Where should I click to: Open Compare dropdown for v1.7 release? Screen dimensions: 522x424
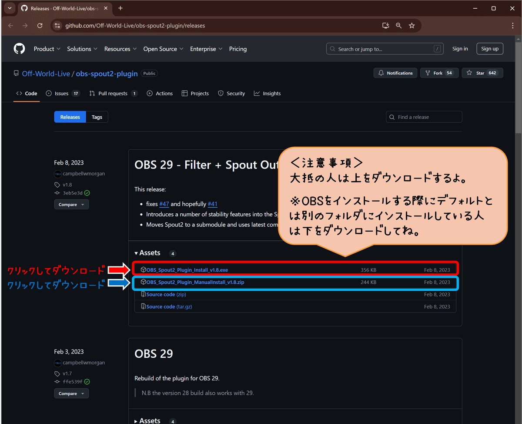pos(71,393)
